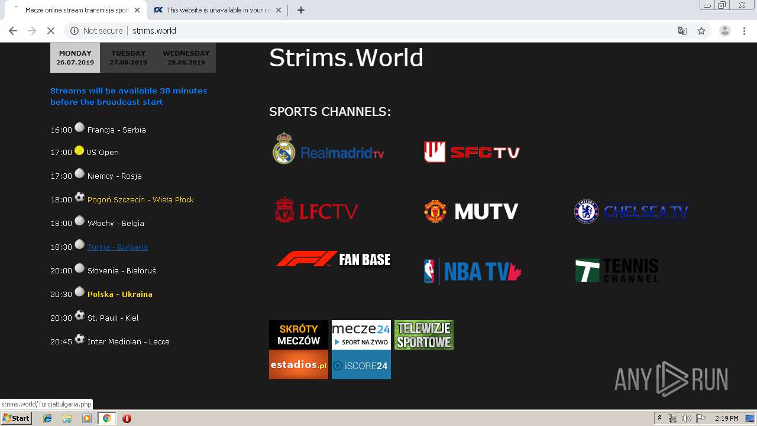Select the Monday 26.07.2019 tab

pos(75,57)
